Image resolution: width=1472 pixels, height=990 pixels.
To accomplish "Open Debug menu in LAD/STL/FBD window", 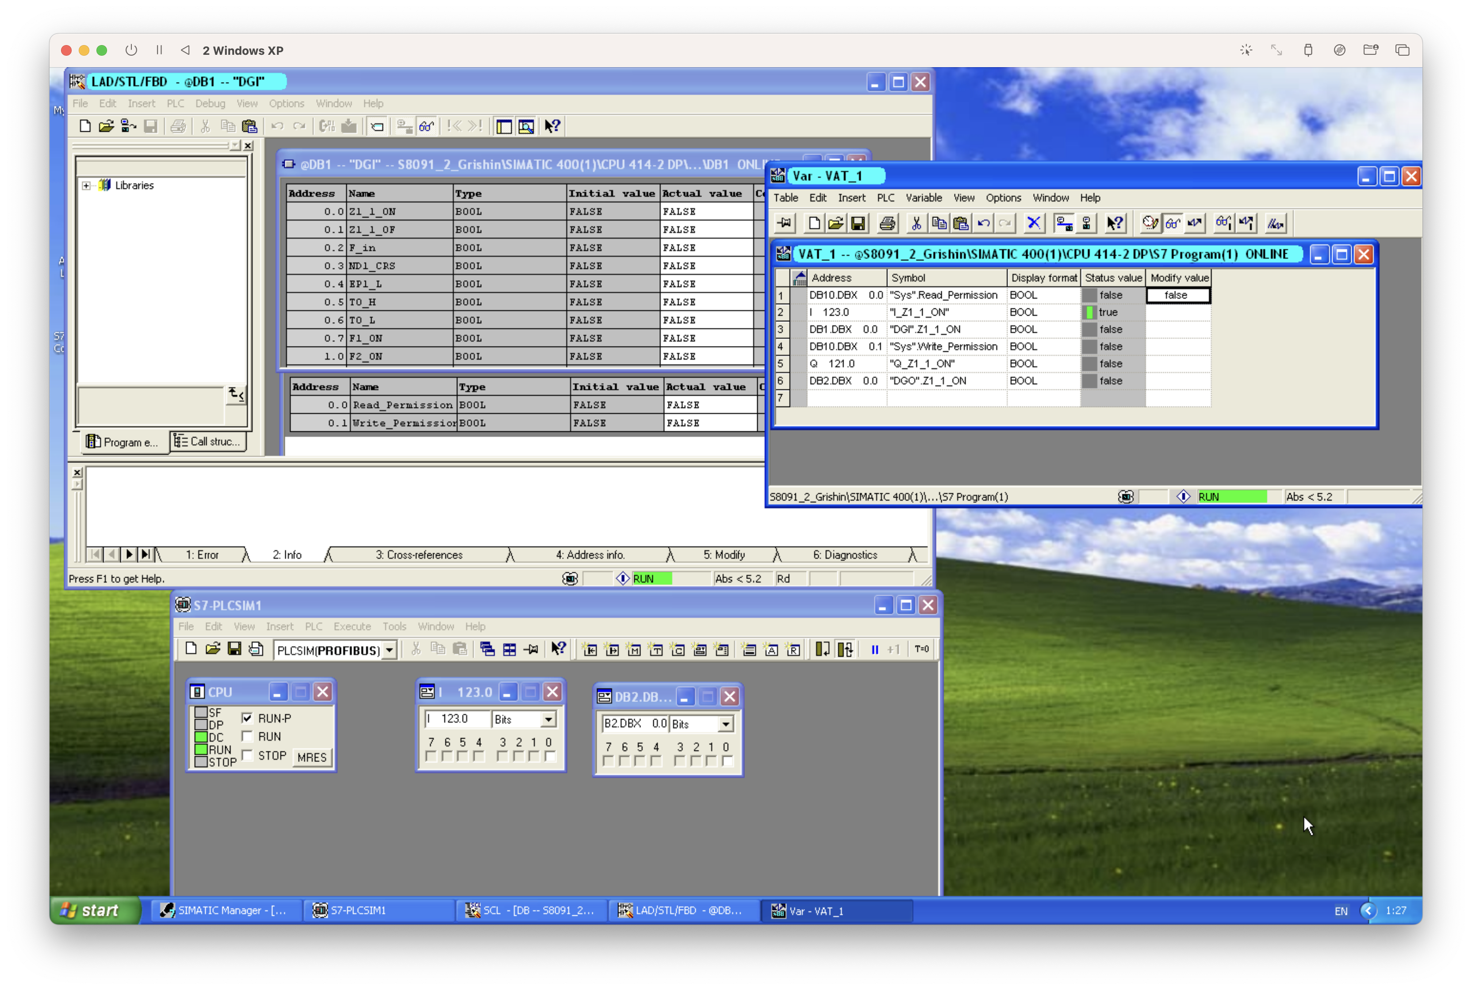I will pyautogui.click(x=210, y=103).
